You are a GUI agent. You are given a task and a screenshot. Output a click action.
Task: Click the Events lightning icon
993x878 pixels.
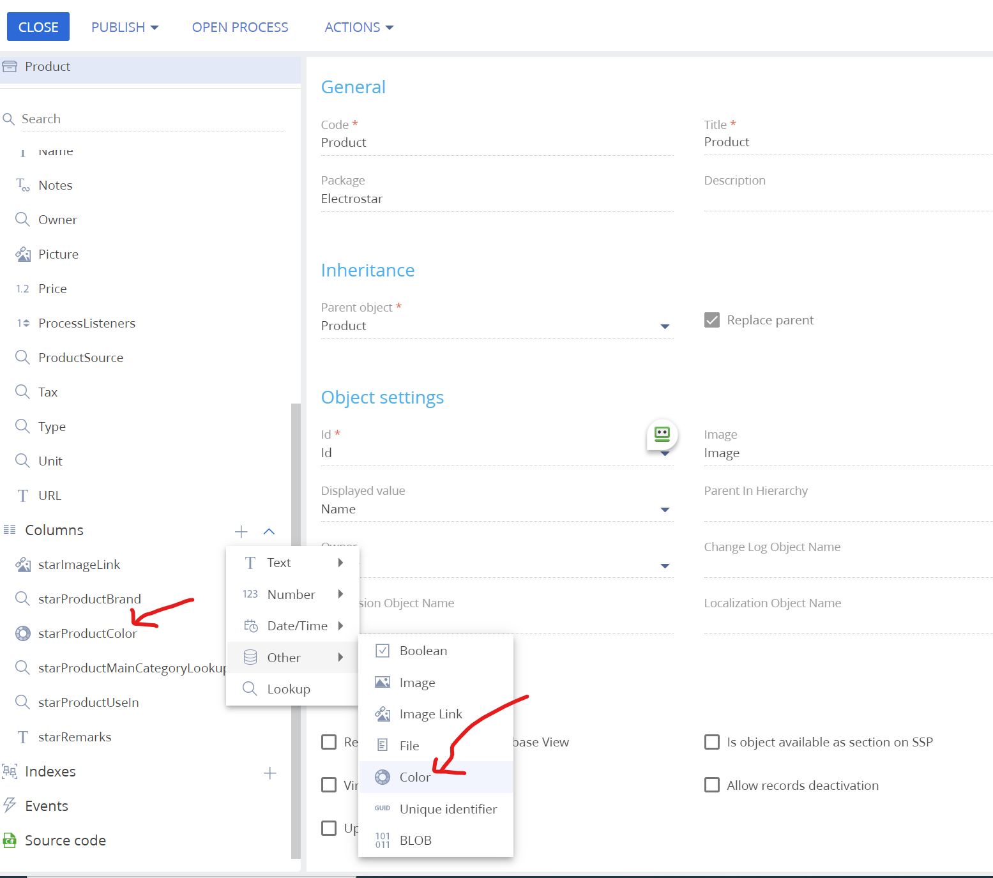click(10, 805)
